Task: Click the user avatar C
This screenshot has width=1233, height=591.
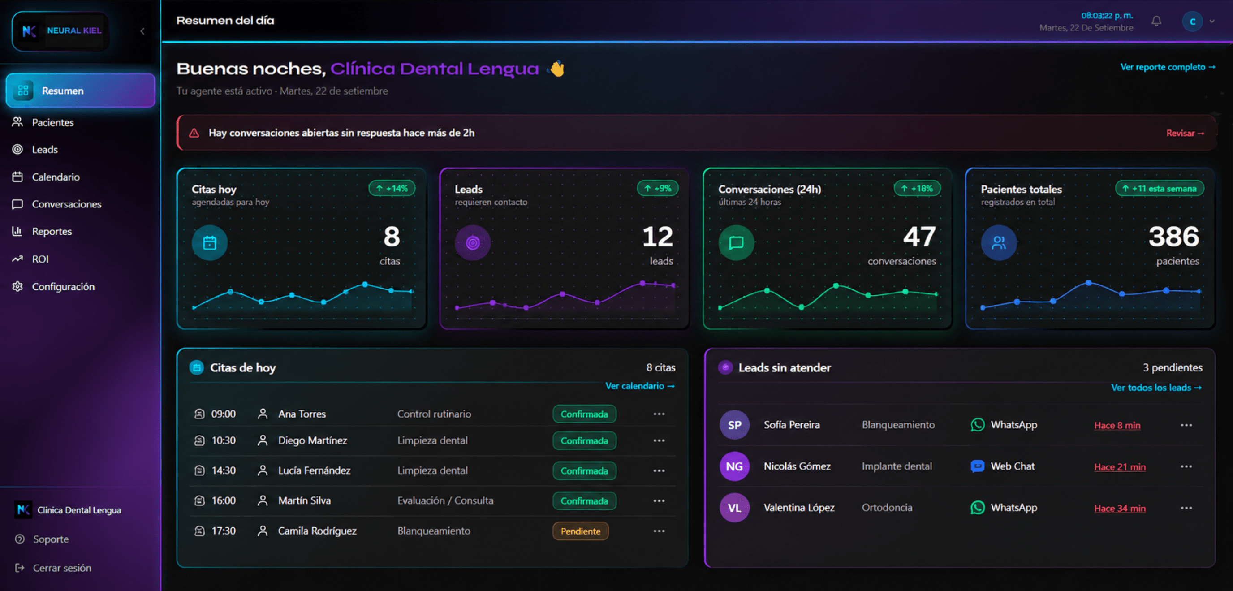Action: [1192, 22]
